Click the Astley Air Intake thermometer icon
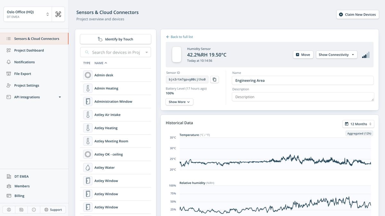Screen dimensions: 385x216 coord(88,115)
